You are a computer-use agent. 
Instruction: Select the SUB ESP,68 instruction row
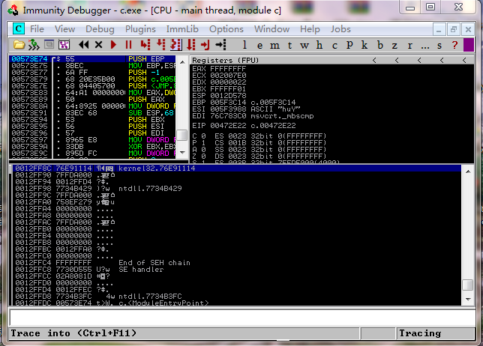pos(94,113)
